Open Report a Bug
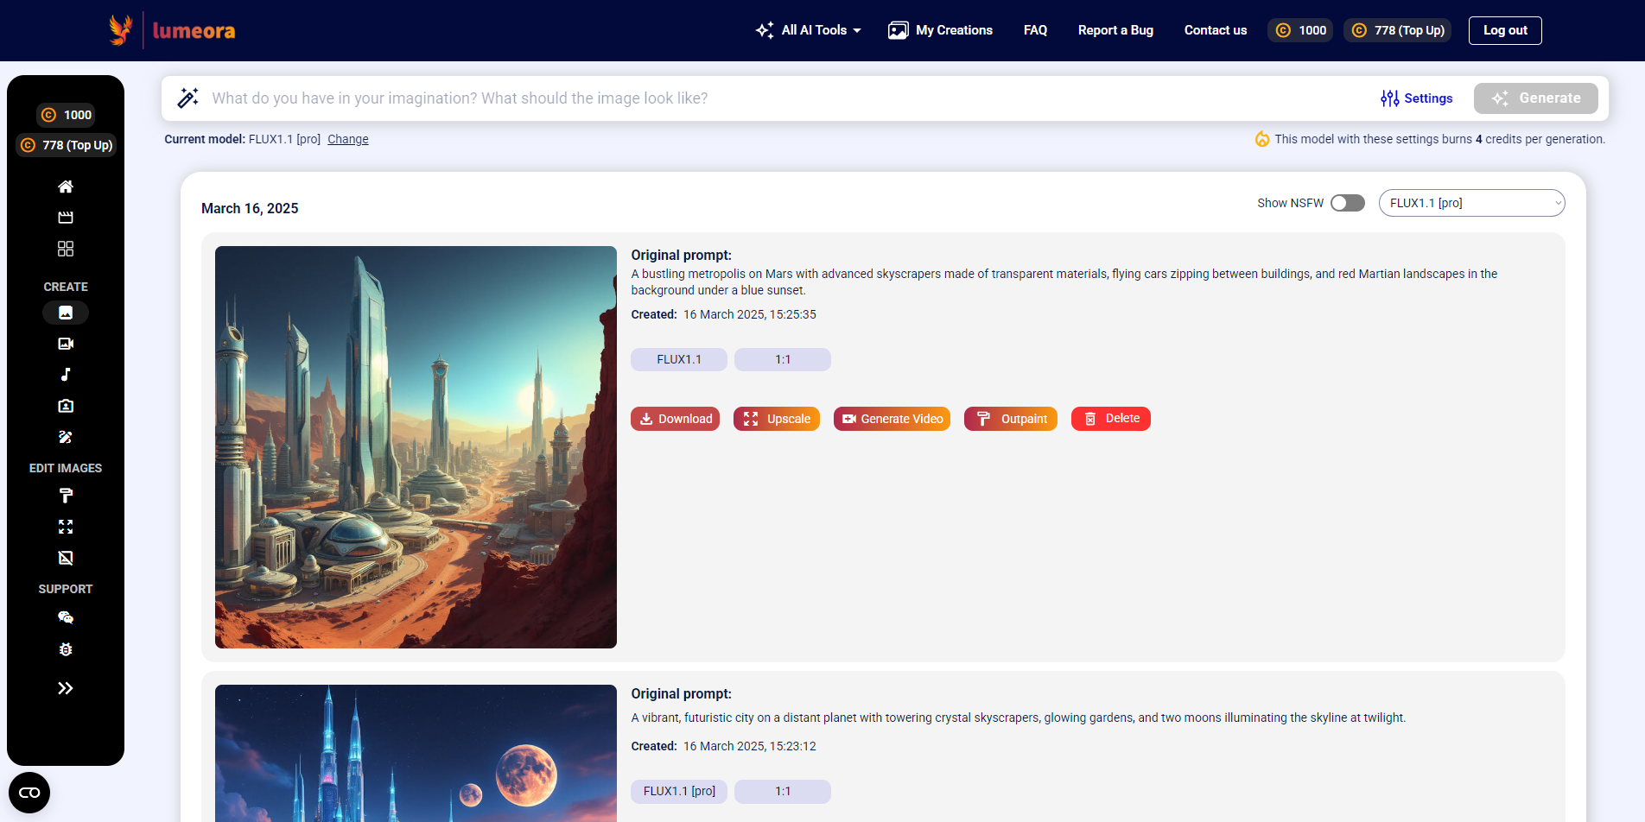1645x822 pixels. coord(1115,30)
